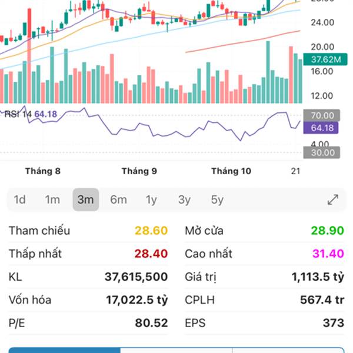Tap the tallest green volume bar in October
Viewport: 353px width, 353px height.
[268, 72]
